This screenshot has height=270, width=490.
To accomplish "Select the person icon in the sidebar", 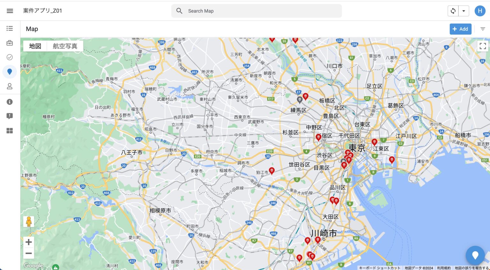I will 10,86.
